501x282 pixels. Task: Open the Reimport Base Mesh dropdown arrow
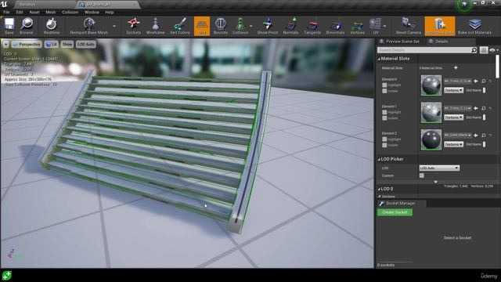pos(114,26)
